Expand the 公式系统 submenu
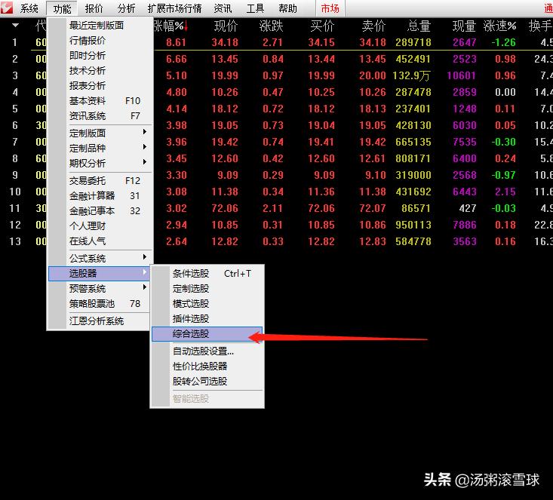 coord(99,258)
